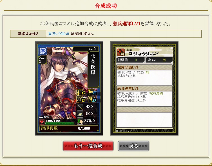This screenshot has height=166, width=212.
Task: Click the bow aptitude C icon
Action: coord(81,99)
